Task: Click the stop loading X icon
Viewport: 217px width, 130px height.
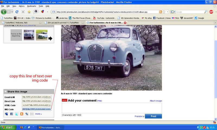Action: 23,12
